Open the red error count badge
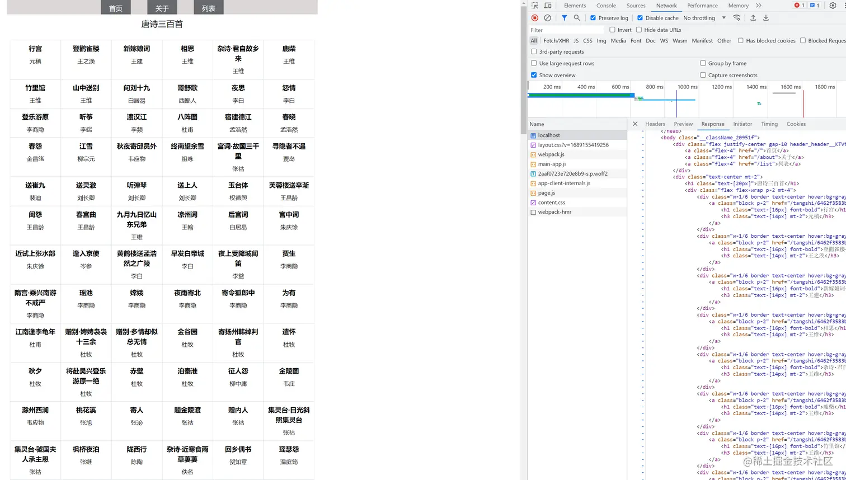The image size is (846, 480). click(x=799, y=6)
